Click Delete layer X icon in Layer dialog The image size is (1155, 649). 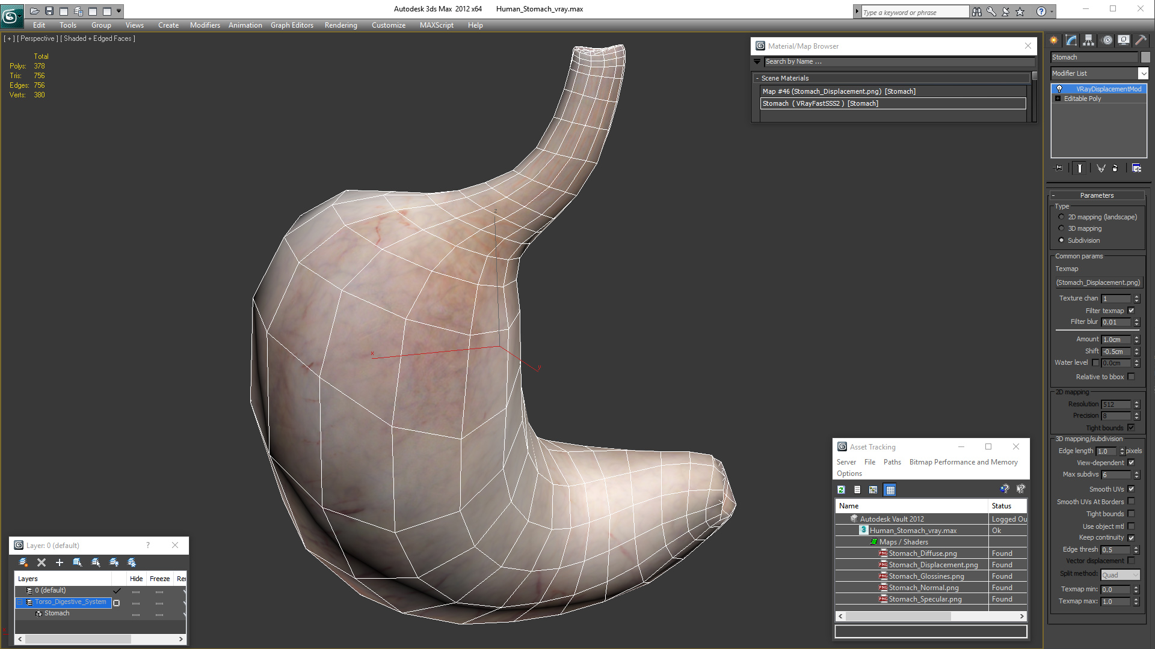(x=42, y=562)
